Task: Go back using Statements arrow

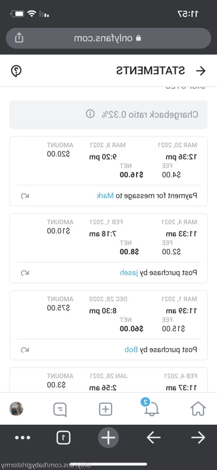Action: tap(200, 71)
